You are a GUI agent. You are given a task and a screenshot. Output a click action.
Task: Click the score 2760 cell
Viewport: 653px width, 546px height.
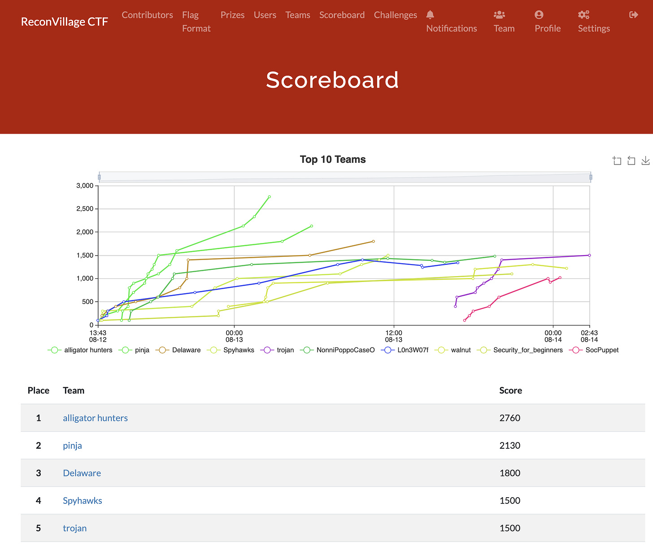pos(510,418)
